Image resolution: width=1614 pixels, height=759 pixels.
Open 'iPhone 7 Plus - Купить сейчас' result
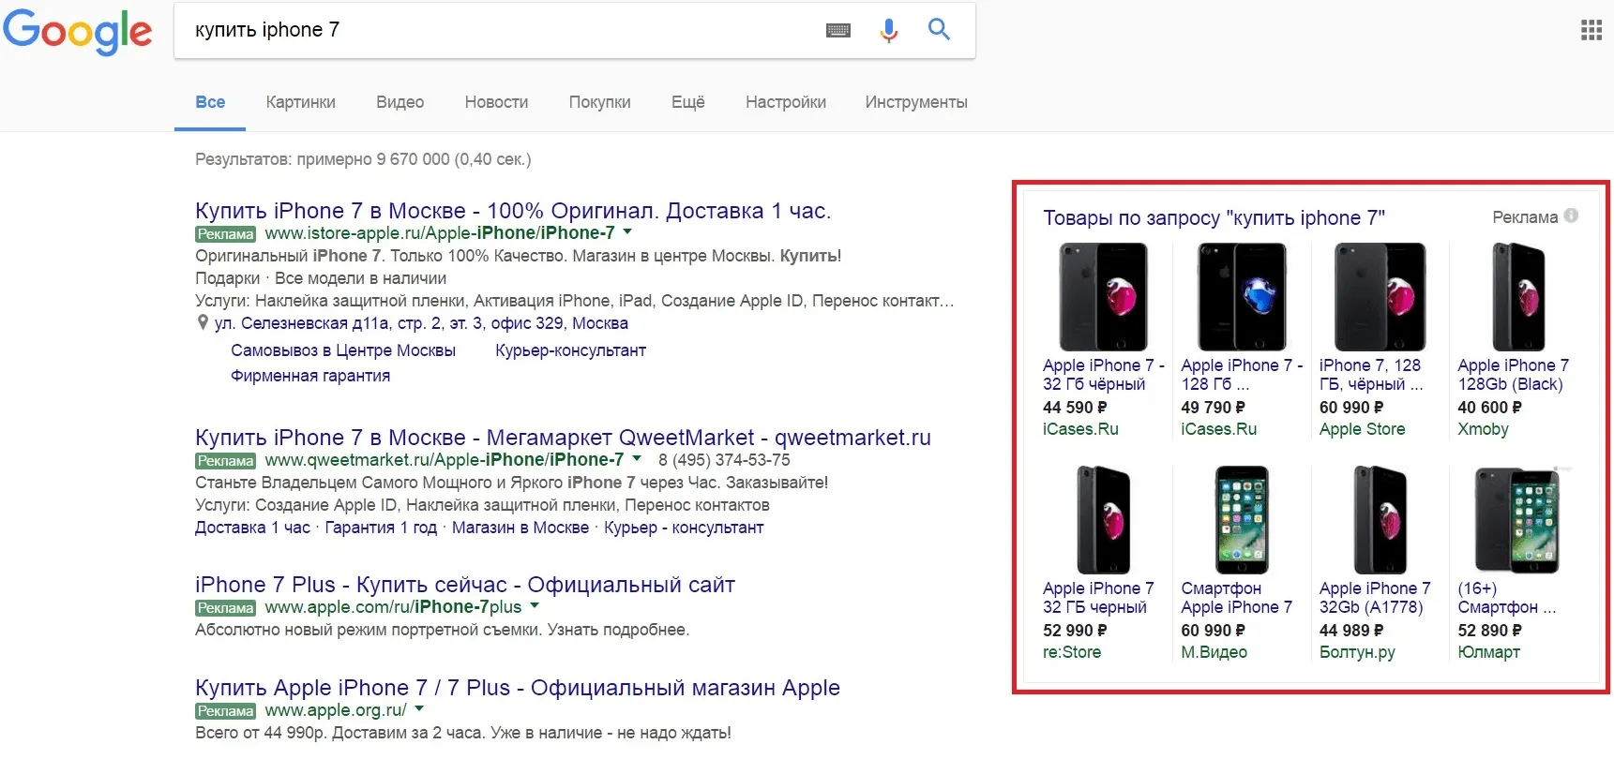point(465,585)
